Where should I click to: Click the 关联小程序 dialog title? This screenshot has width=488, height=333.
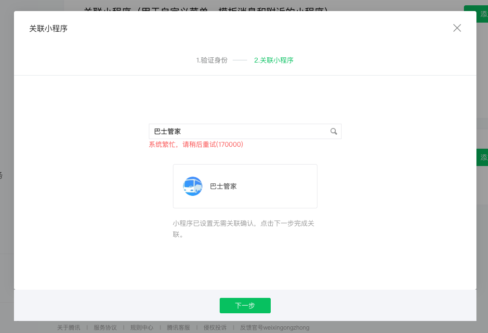[48, 28]
